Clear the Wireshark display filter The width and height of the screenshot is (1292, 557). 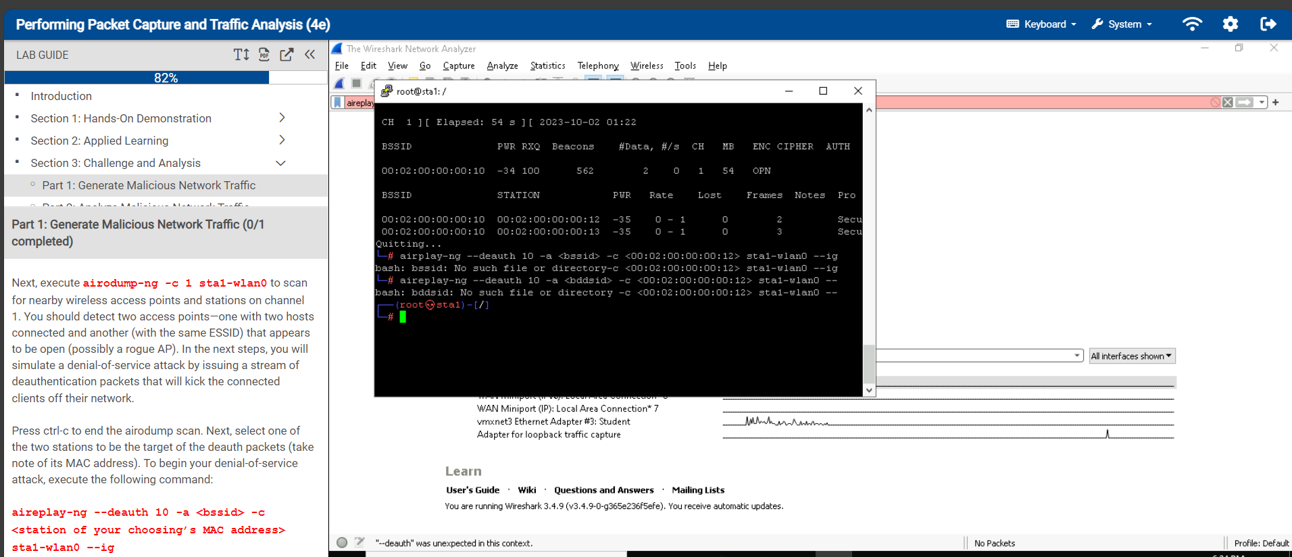(1228, 103)
